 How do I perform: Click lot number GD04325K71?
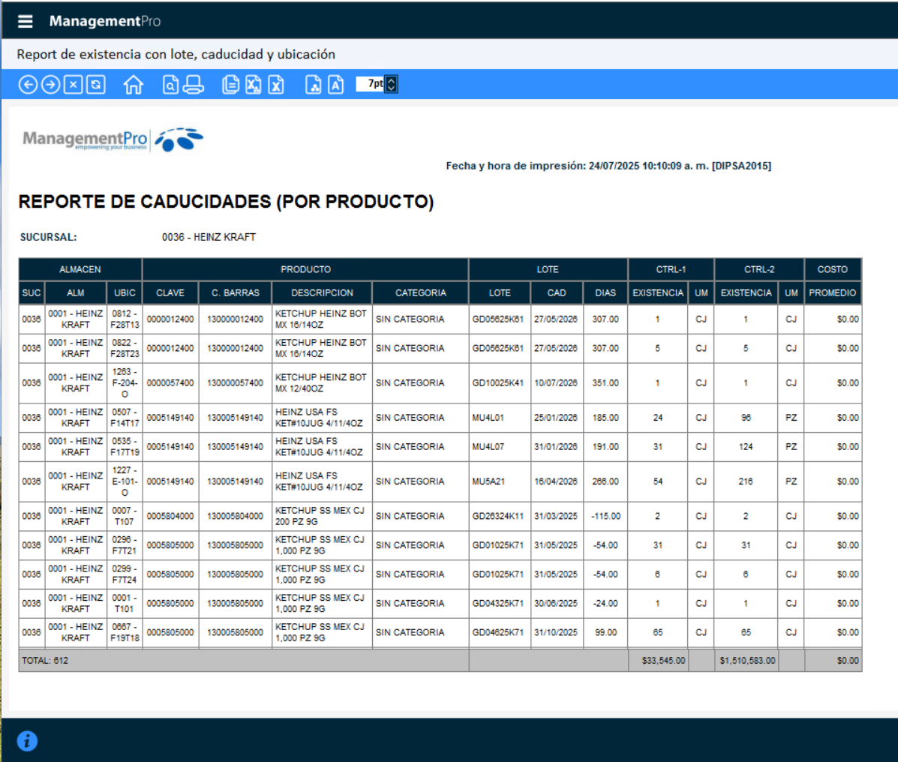tap(498, 604)
